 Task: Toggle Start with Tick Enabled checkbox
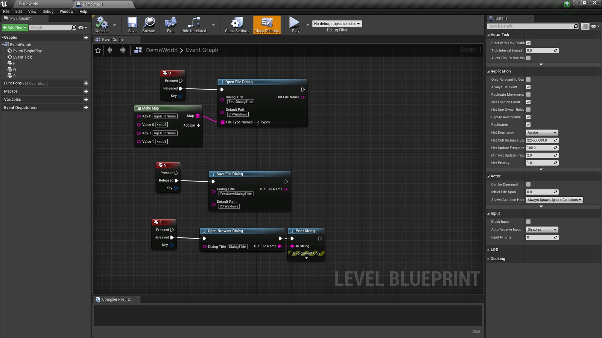pyautogui.click(x=528, y=43)
